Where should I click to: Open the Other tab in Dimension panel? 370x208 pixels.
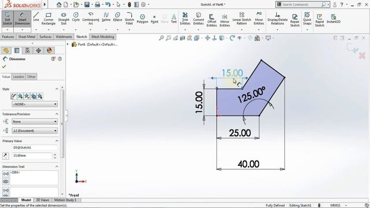pos(31,77)
